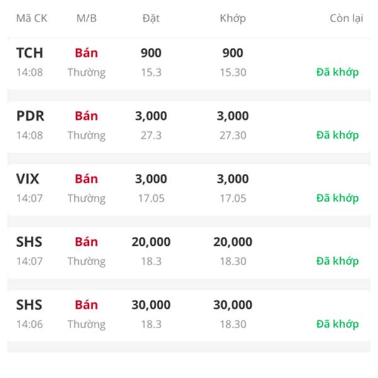Select the 30,000 matched quantity under Khớp
Screen dimensions: 378x378
(x=232, y=306)
